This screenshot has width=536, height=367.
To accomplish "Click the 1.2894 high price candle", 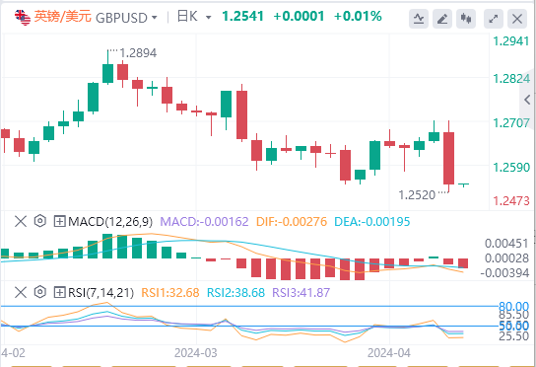I will click(107, 66).
